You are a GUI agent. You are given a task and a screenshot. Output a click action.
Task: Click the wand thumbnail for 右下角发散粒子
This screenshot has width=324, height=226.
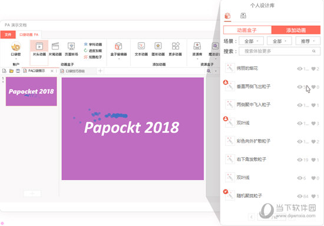click(230, 159)
